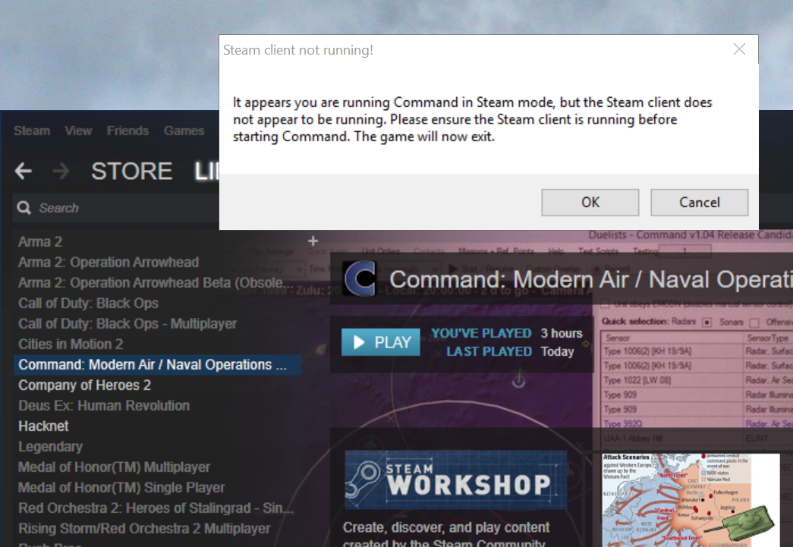Select Rising Storm/Red Orchestra 2 Multiplayer
This screenshot has width=793, height=547.
coord(144,528)
